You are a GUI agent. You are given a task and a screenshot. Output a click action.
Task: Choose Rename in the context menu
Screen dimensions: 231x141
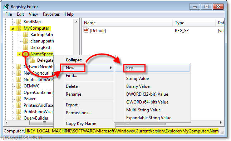click(85, 94)
